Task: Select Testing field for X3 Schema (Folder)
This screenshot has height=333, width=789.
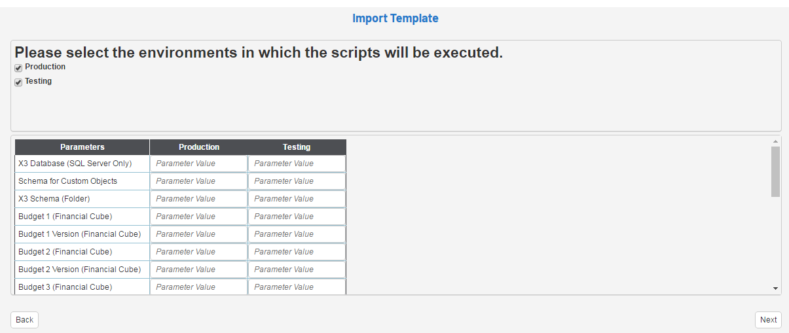Action: pyautogui.click(x=297, y=199)
